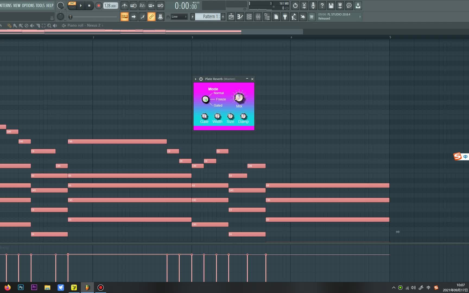The height and width of the screenshot is (293, 469).
Task: Open the TOOLS menu
Action: (40, 5)
